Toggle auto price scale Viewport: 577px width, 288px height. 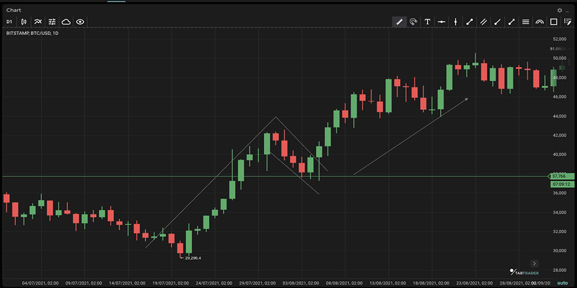561,283
